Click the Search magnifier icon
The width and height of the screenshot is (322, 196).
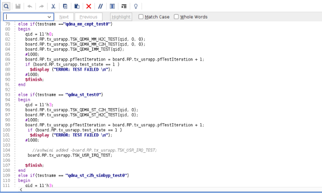7,6
